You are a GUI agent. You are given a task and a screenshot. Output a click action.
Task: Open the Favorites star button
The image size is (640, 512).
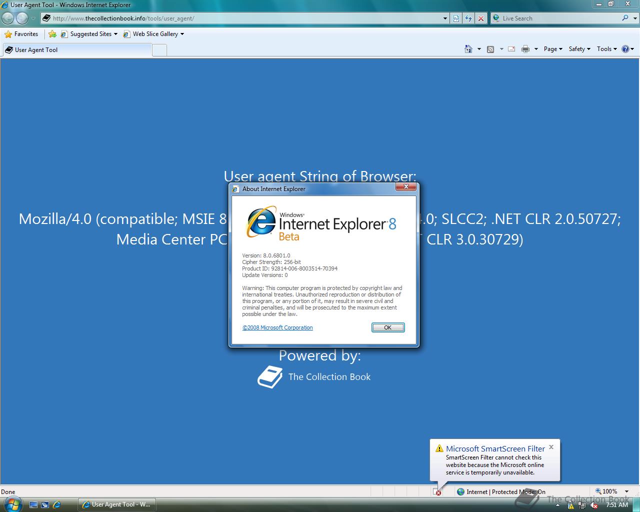click(x=21, y=34)
